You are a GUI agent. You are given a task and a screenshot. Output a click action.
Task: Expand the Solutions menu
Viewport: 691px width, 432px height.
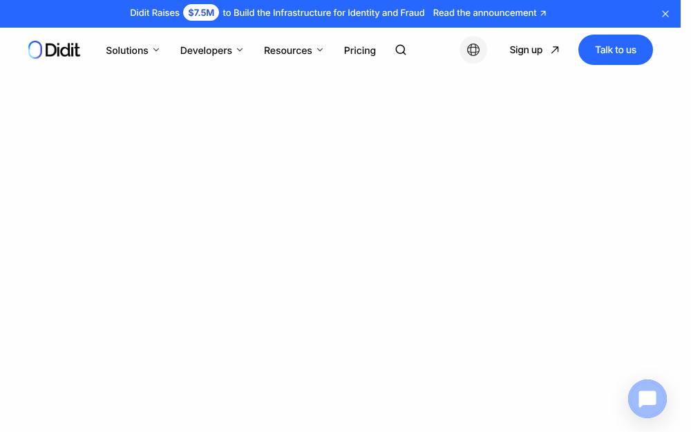pyautogui.click(x=133, y=50)
